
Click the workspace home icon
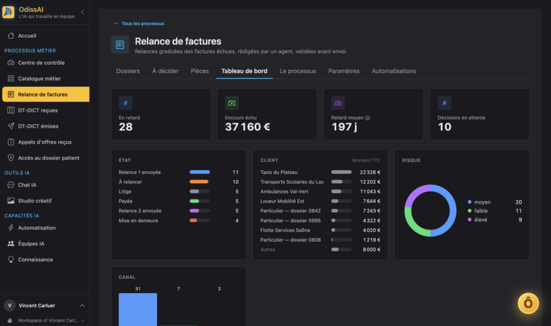click(x=10, y=321)
